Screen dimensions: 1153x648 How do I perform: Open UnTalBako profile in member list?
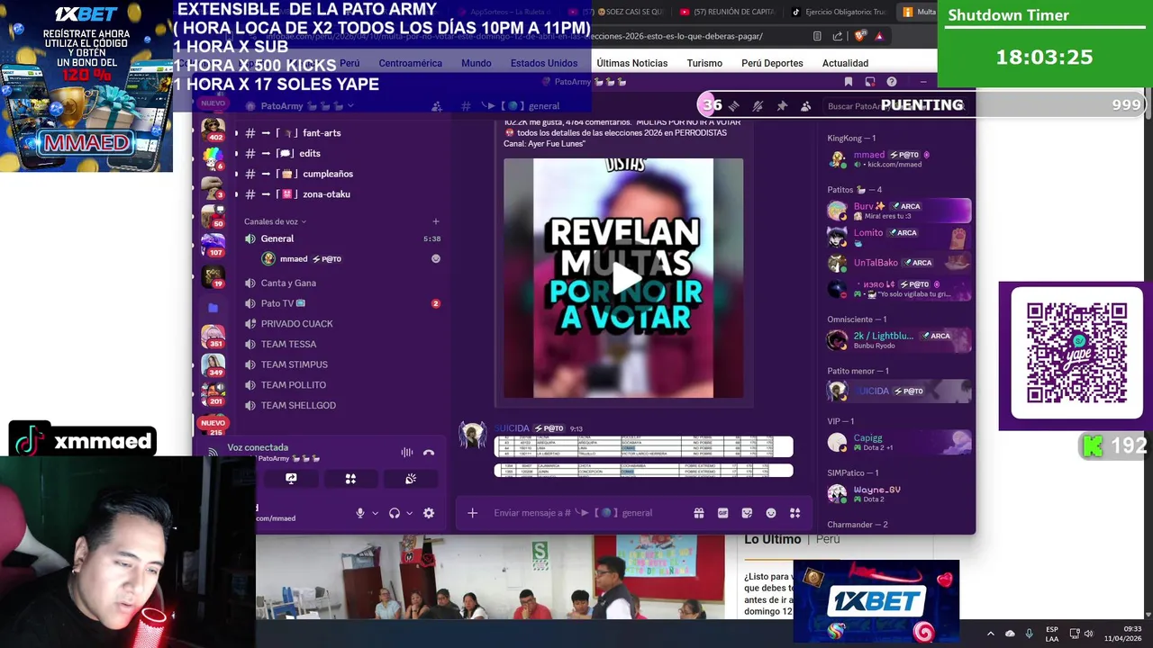click(x=898, y=263)
